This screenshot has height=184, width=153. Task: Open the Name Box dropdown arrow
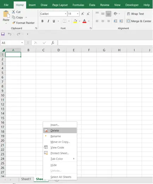pyautogui.click(x=22, y=43)
